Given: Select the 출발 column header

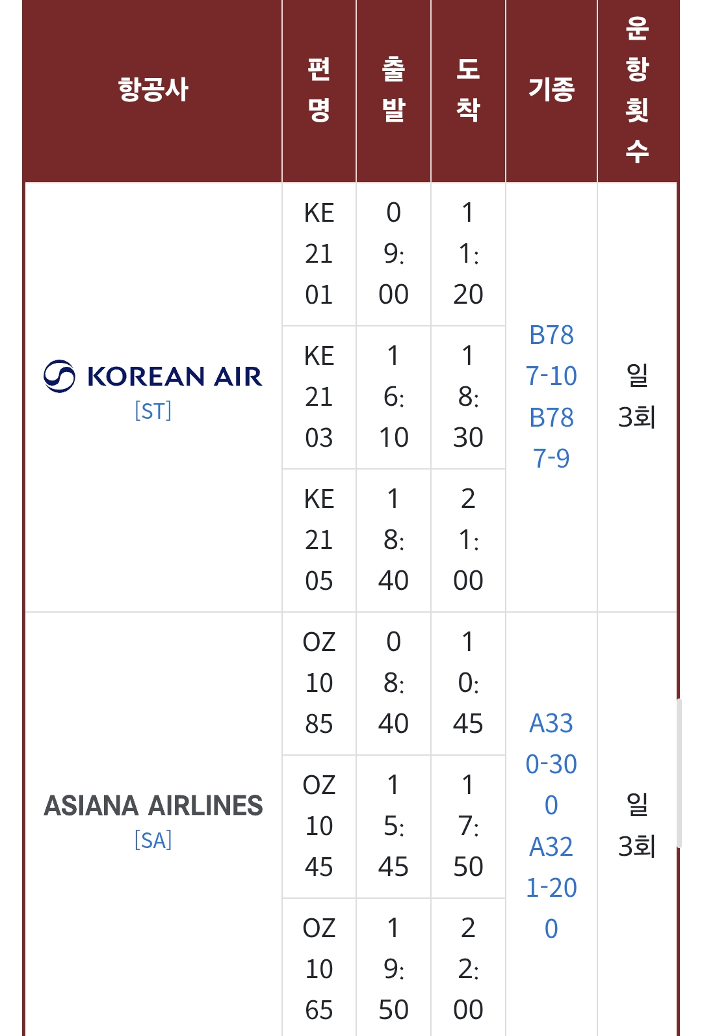Looking at the screenshot, I should [x=393, y=90].
